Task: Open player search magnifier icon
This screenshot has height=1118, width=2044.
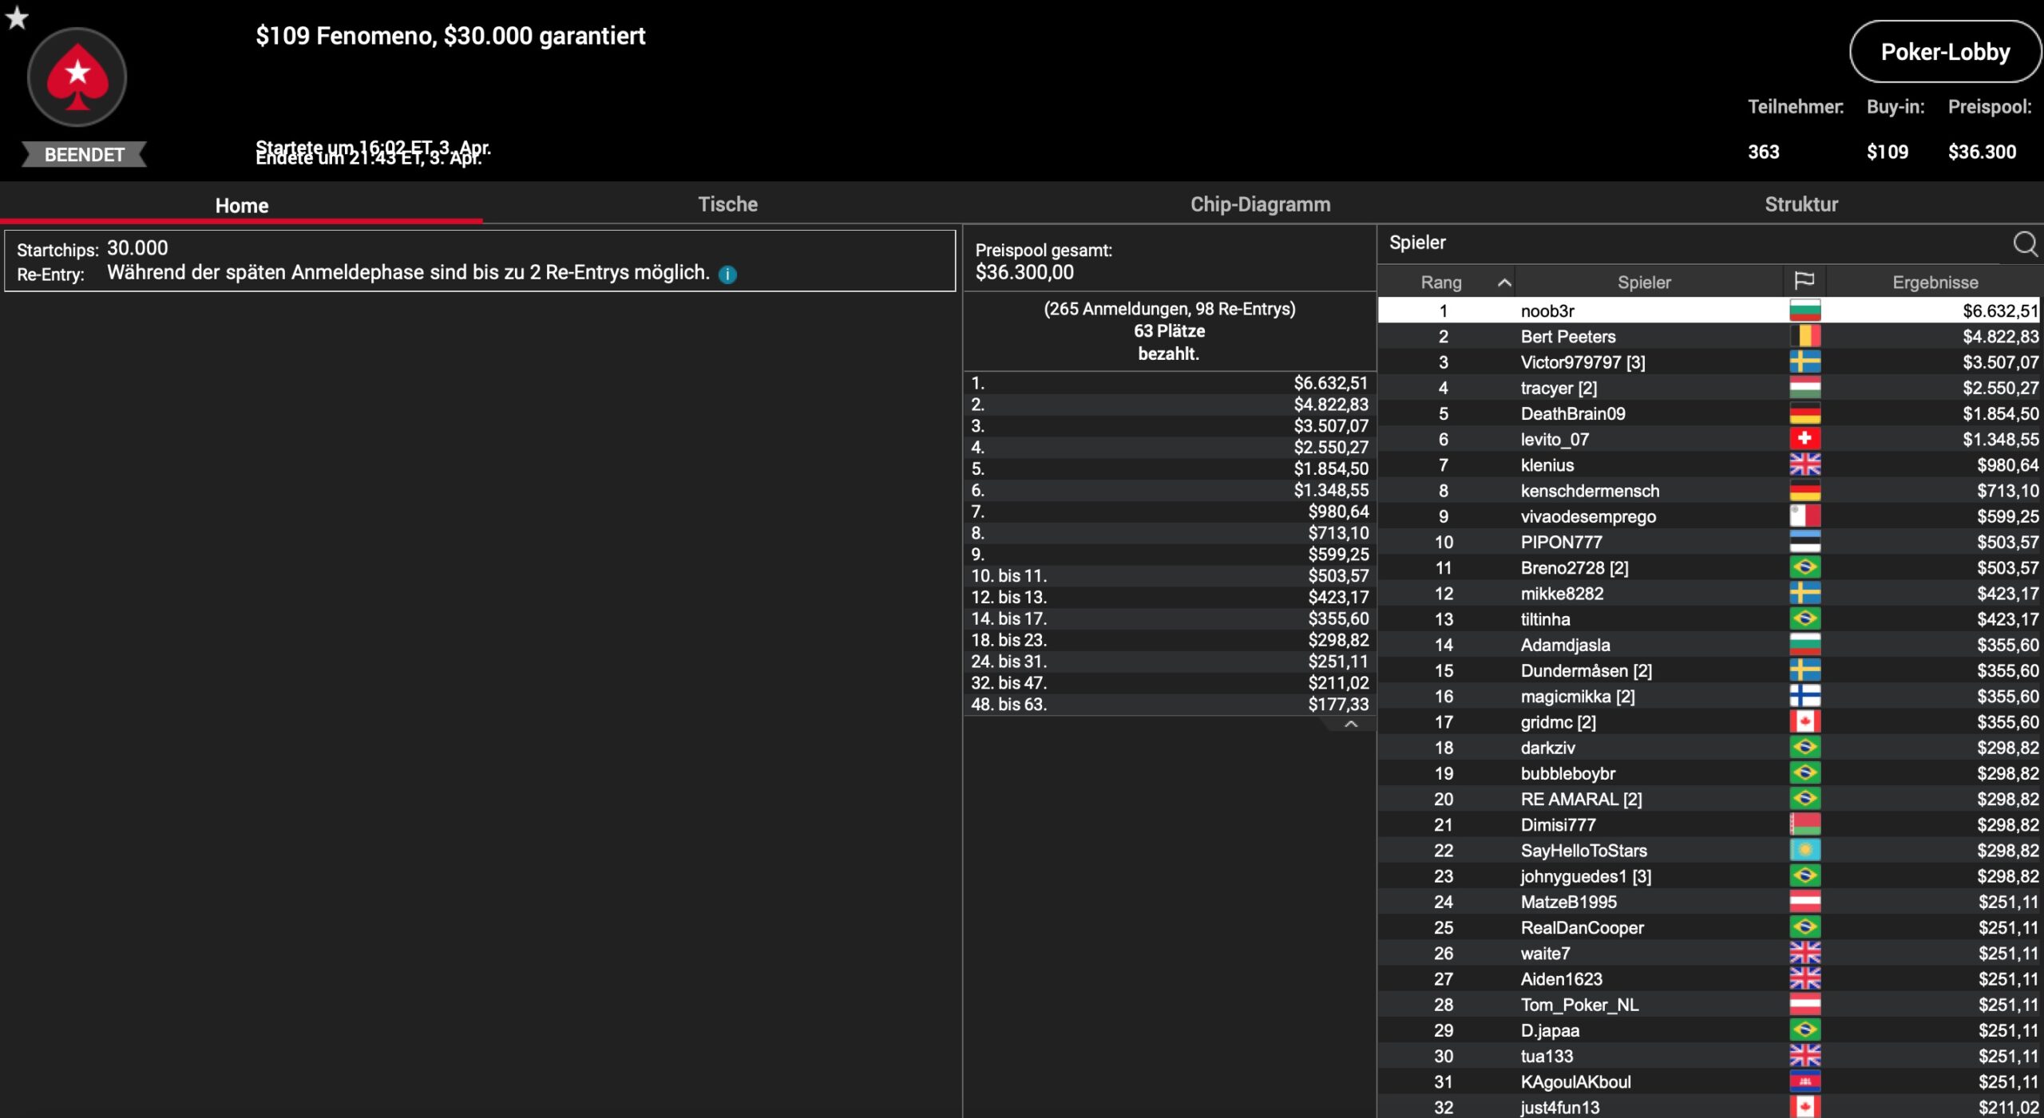Action: coord(2024,243)
